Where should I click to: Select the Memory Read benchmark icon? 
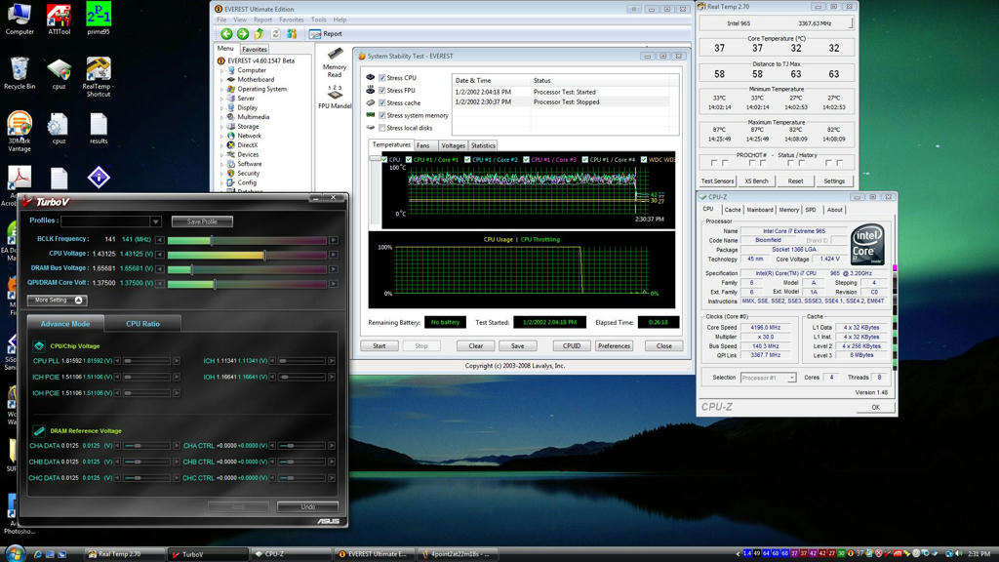coord(335,62)
